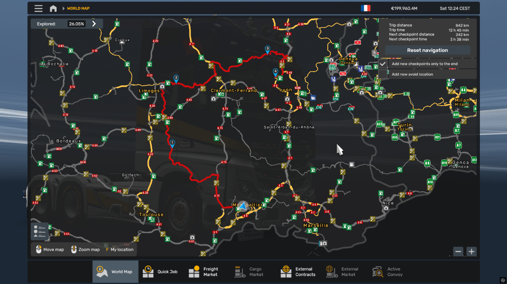Click the French flag icon
This screenshot has height=284, width=507.
365,8
